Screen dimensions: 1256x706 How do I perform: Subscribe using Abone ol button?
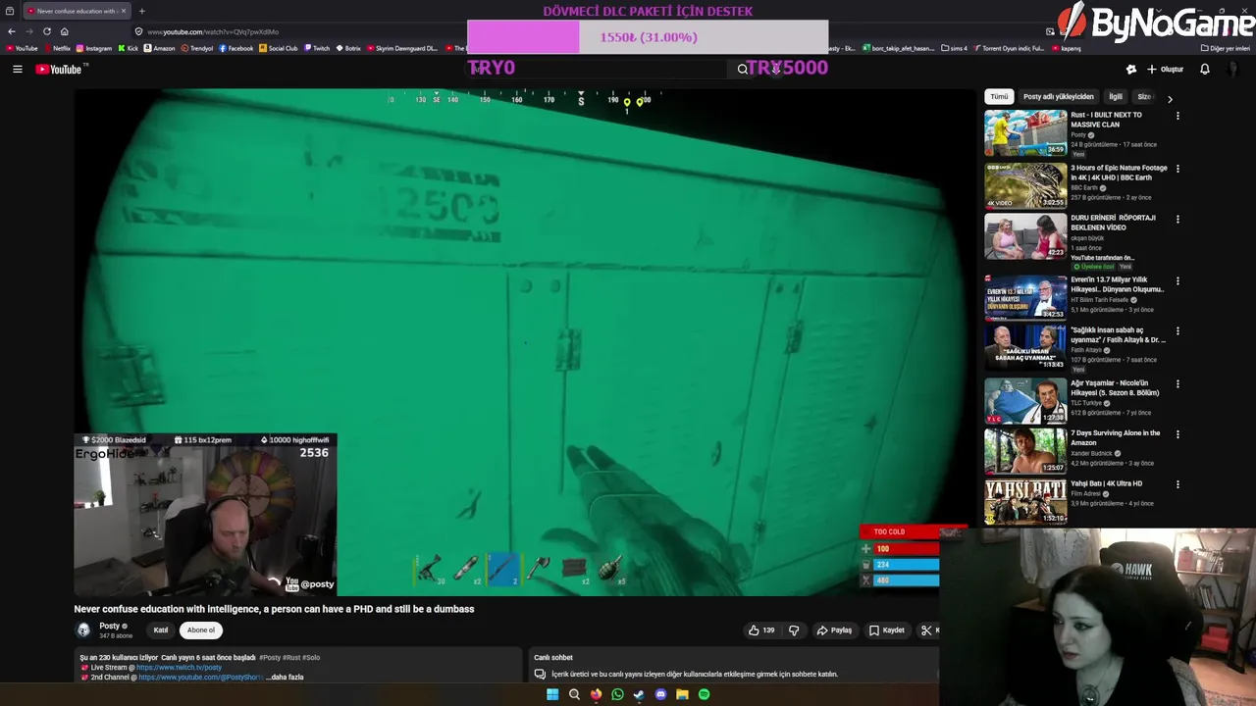tap(201, 630)
